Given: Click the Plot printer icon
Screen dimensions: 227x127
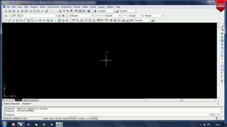Looking at the screenshot, I should (x=18, y=11).
